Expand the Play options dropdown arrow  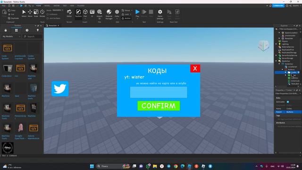coord(137,19)
